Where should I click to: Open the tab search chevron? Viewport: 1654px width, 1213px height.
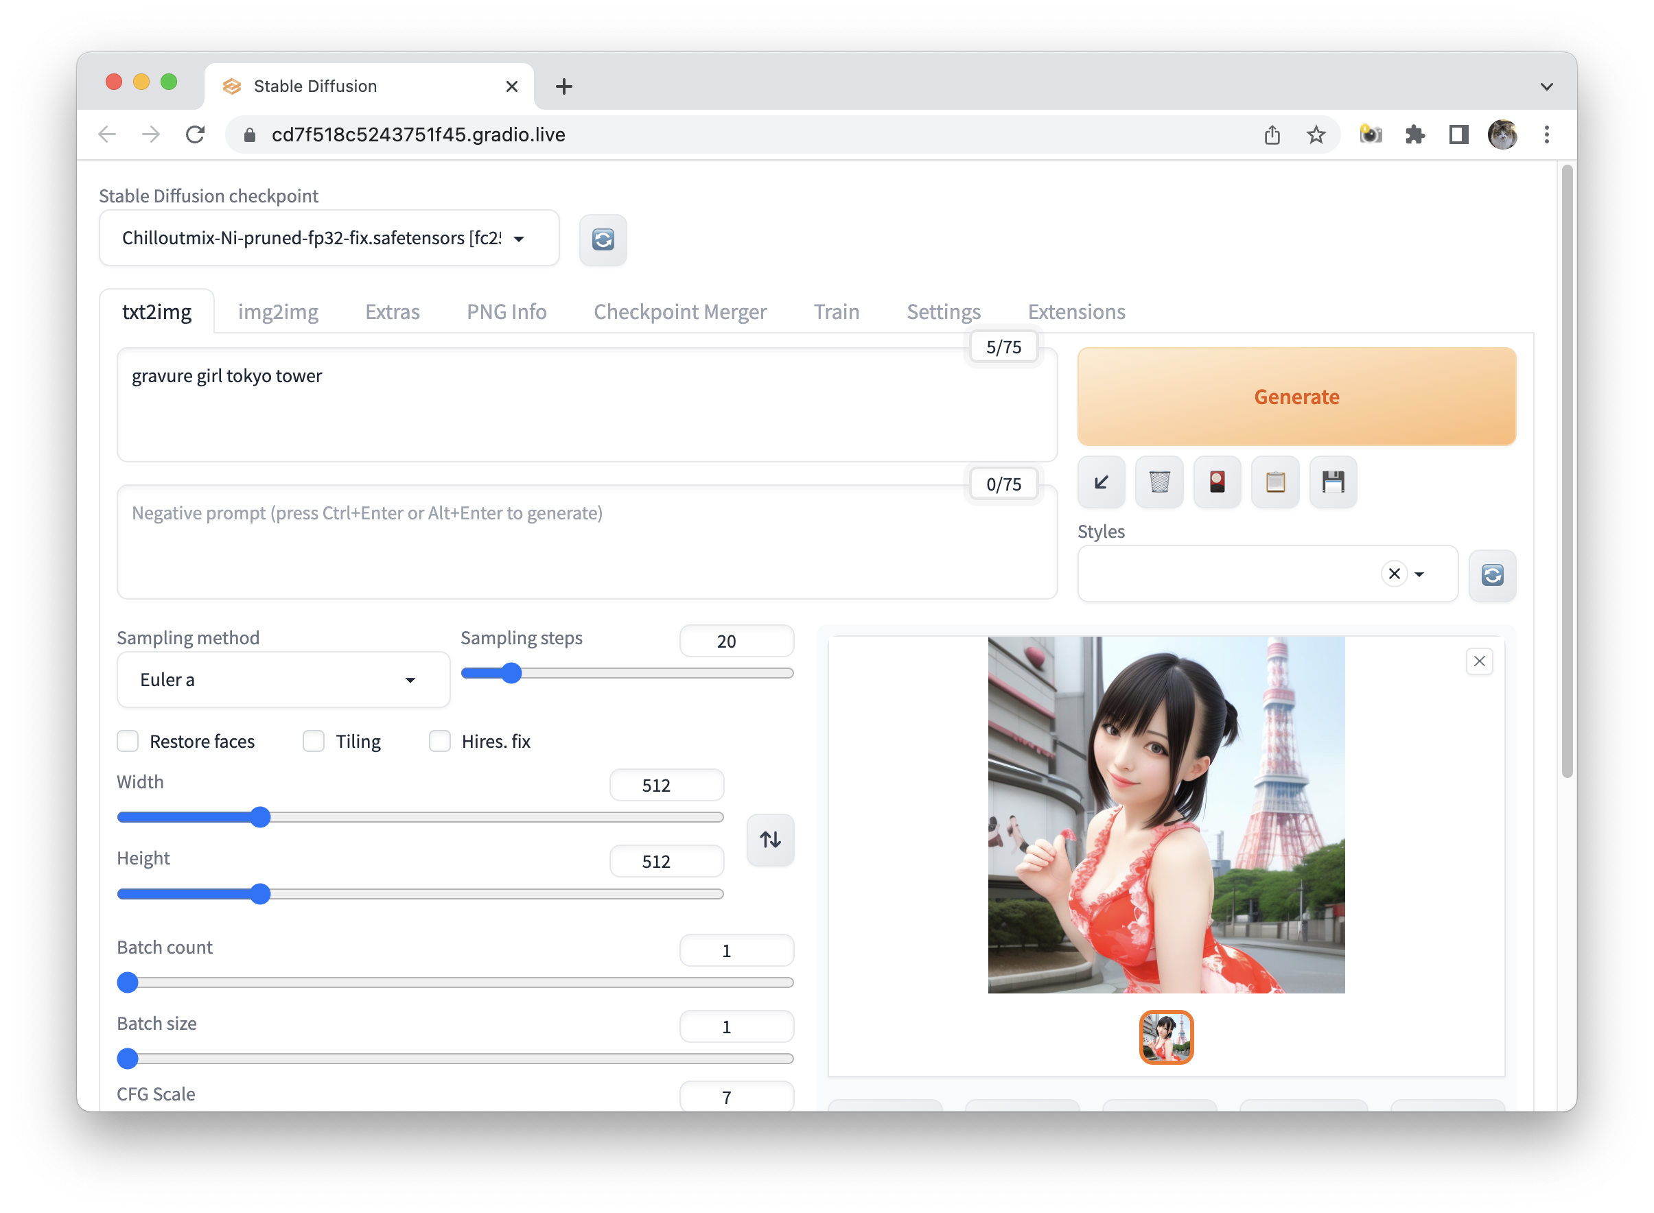pos(1546,86)
